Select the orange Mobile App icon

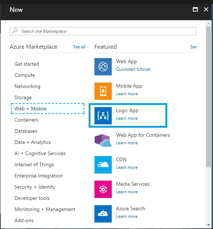pos(103,91)
